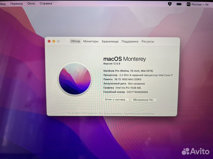The image size is (213, 159).
Task: Click the Русская — ПК keyboard layout
Action: point(200,5)
